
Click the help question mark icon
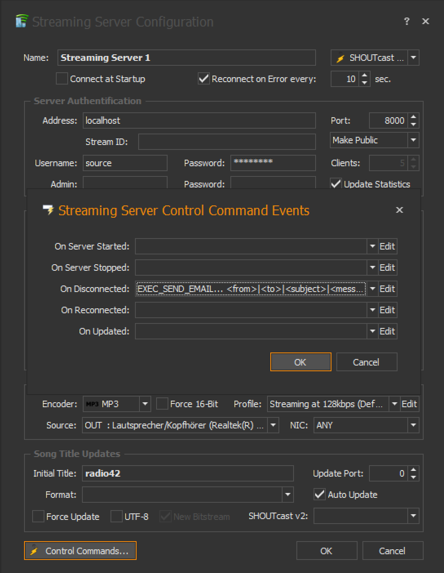pos(406,21)
